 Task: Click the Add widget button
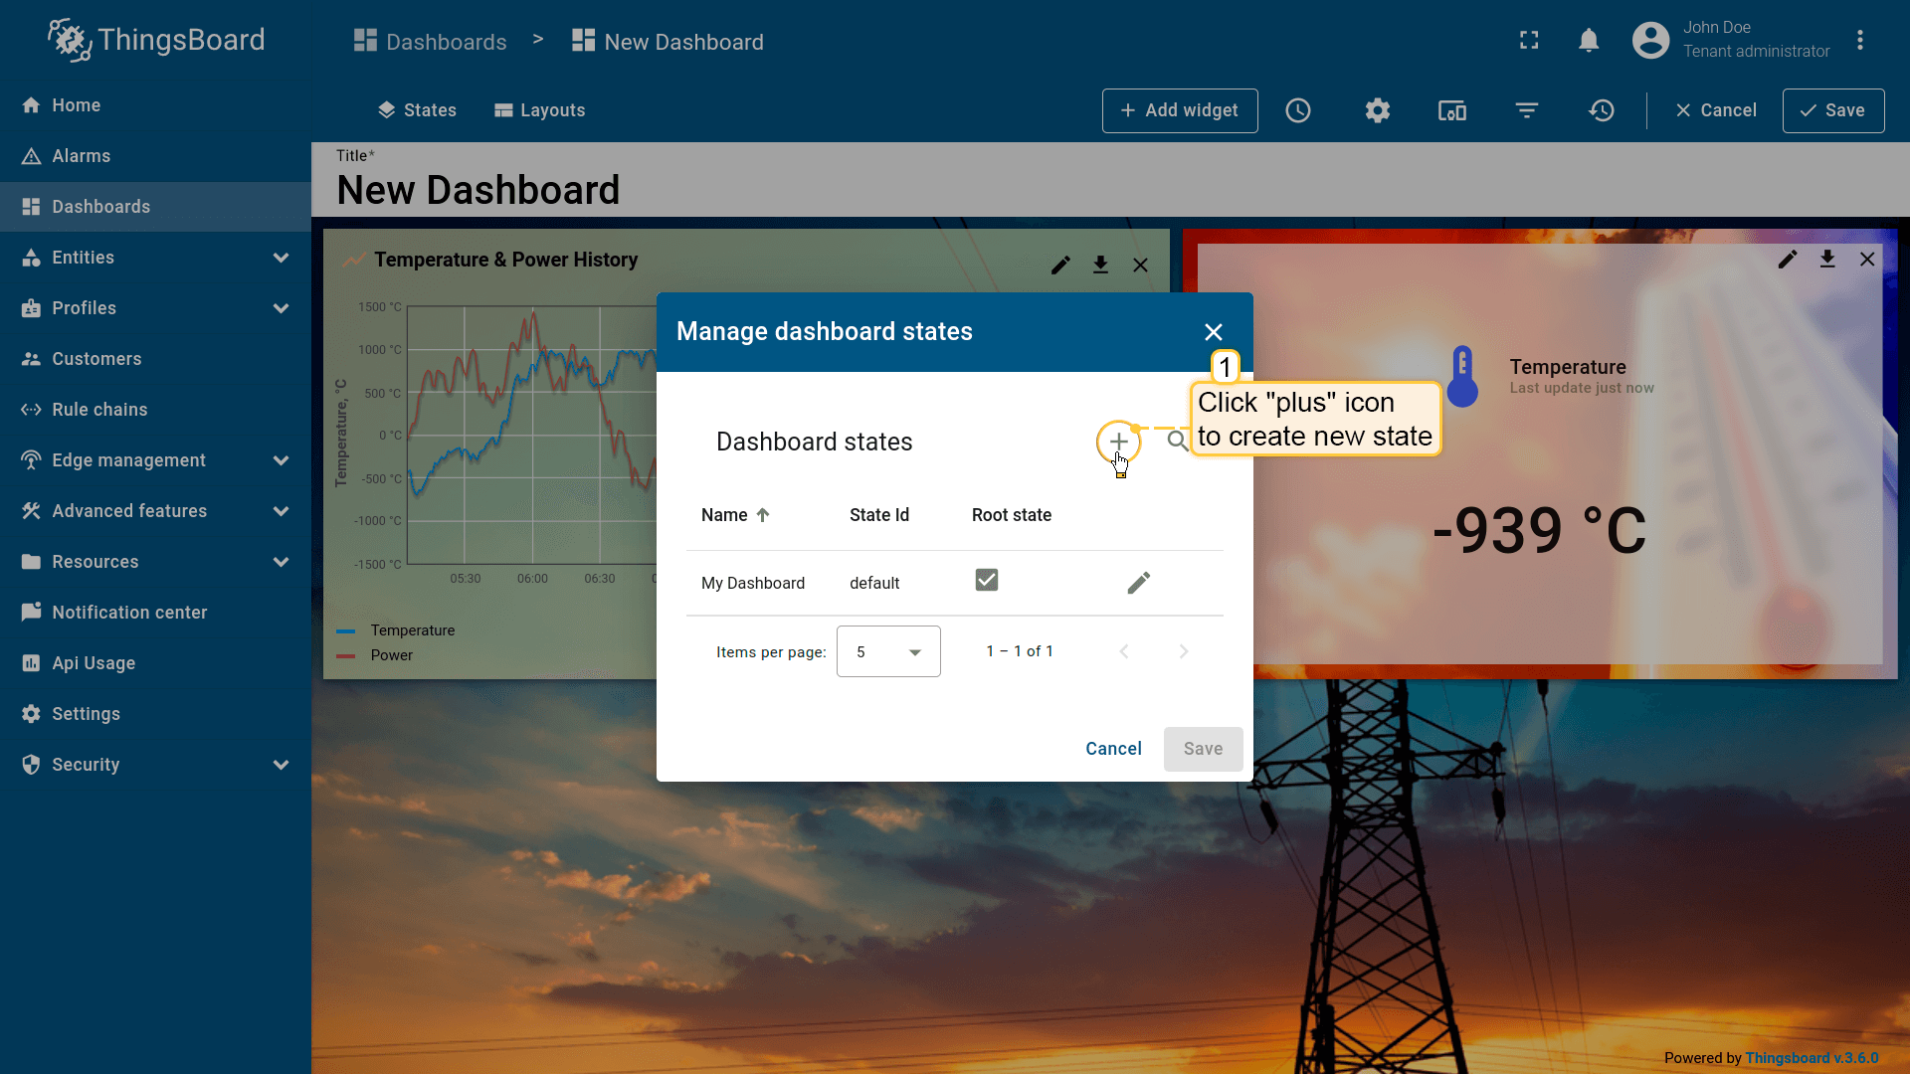pos(1179,110)
